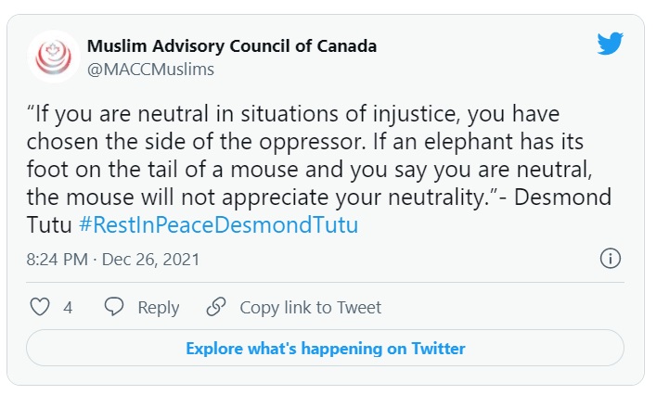The height and width of the screenshot is (395, 656).
Task: Click the @MACCMuslims handle
Action: tap(150, 70)
